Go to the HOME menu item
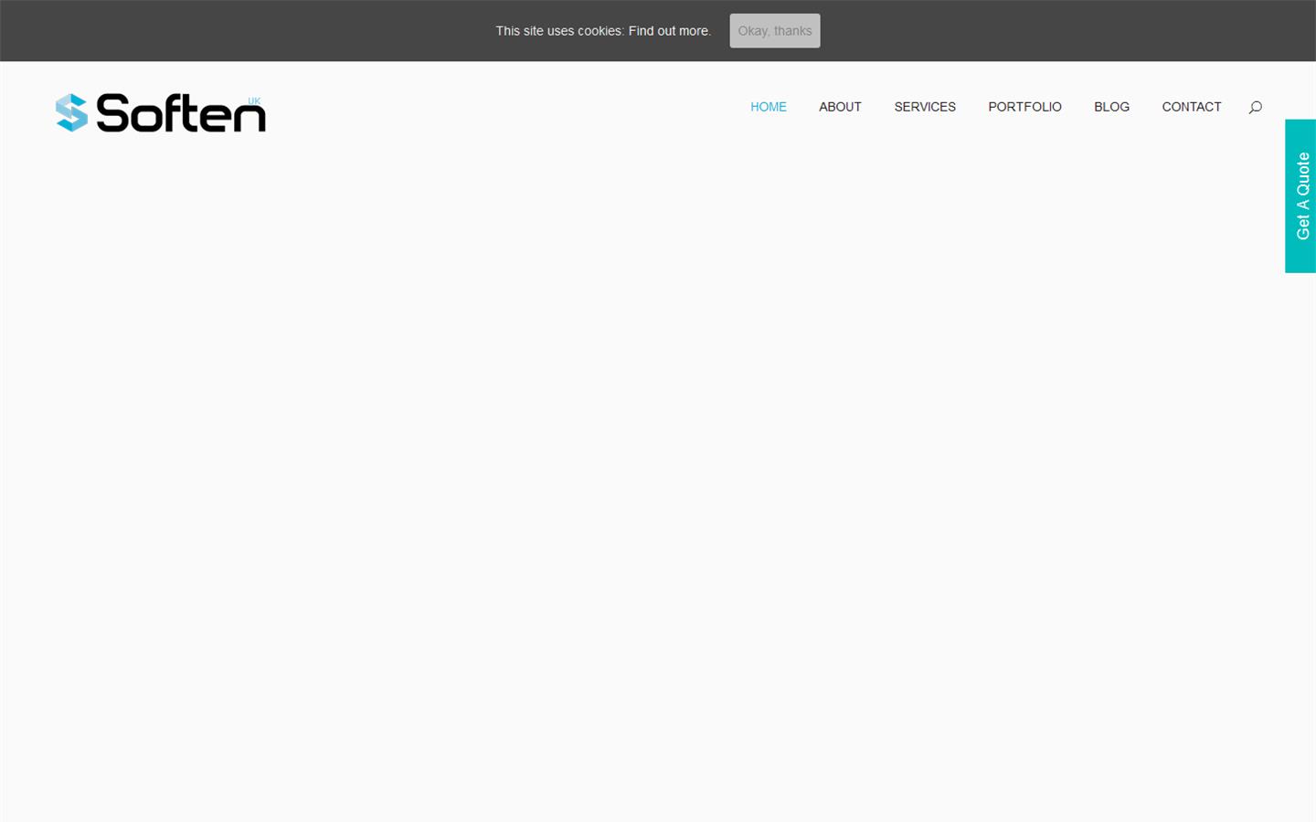1316x822 pixels. click(x=768, y=107)
